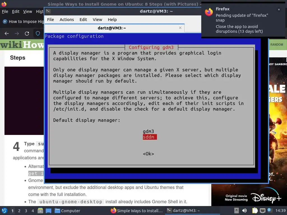Open the Lubuntu start menu in taskbar

4,211
